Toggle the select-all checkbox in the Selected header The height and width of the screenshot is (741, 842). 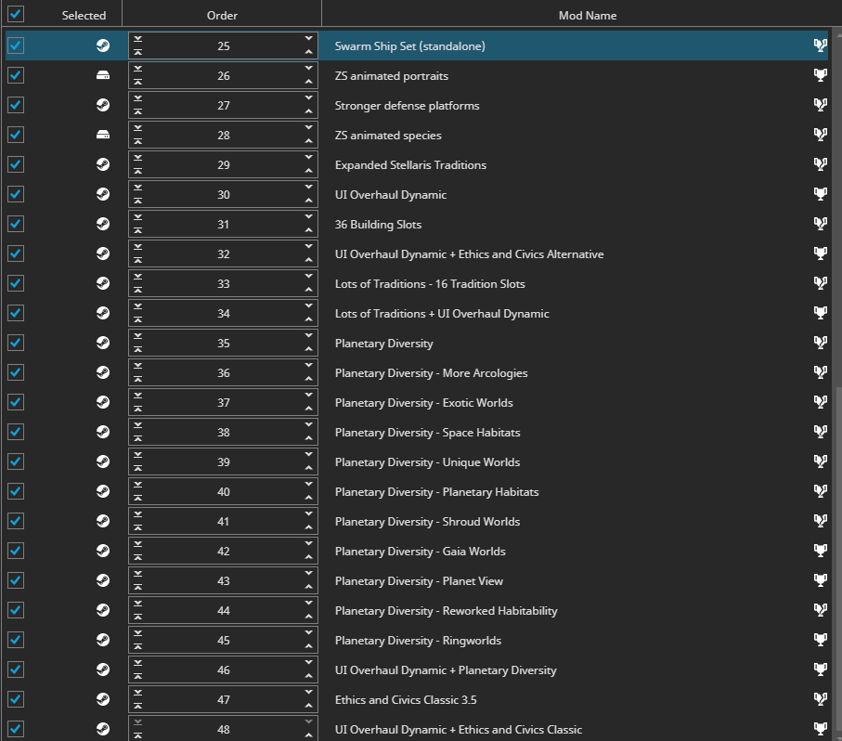coord(16,14)
